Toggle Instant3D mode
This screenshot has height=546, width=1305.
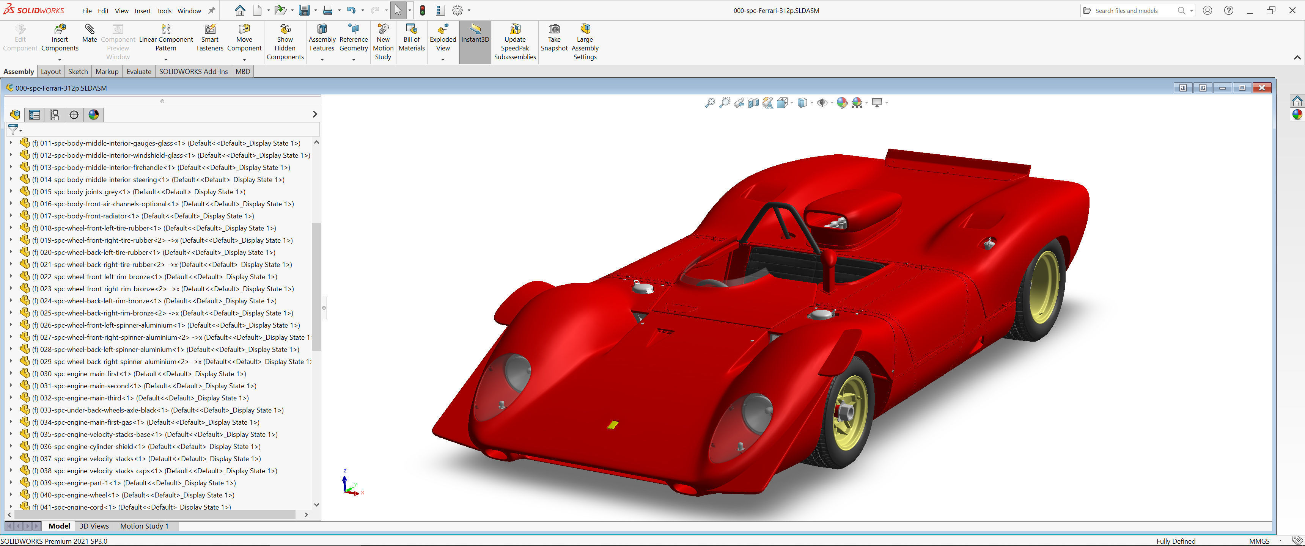[x=475, y=42]
